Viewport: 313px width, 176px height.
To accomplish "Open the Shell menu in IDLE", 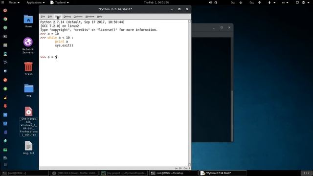I will click(58, 17).
